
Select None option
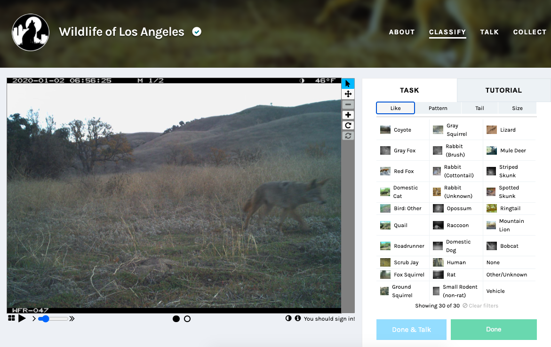(510, 263)
